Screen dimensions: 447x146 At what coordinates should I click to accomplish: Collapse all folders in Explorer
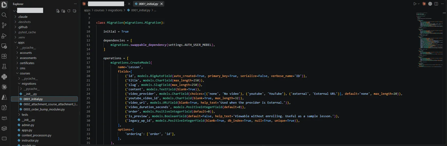click(x=74, y=11)
